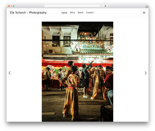
Task: Reload page via browser refresh icon
Action: tap(101, 6)
